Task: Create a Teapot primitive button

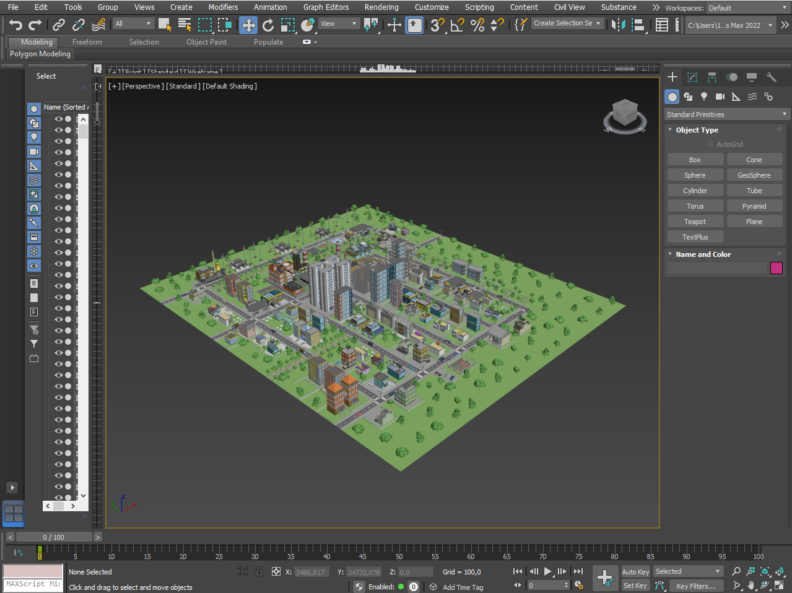Action: (695, 222)
